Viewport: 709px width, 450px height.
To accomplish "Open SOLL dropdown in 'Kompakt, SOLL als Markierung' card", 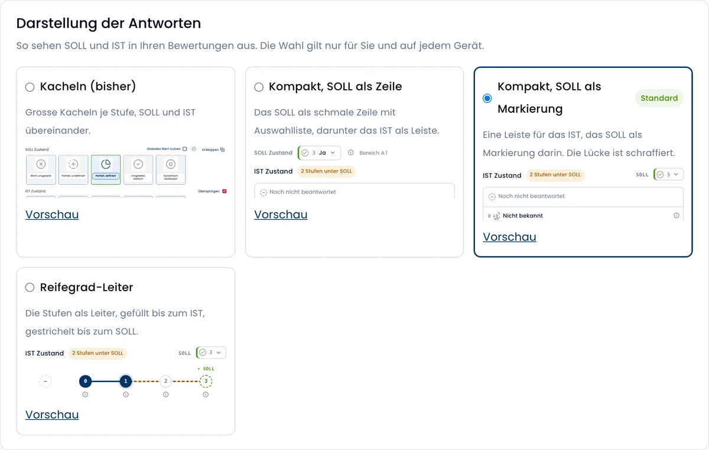I will 668,175.
